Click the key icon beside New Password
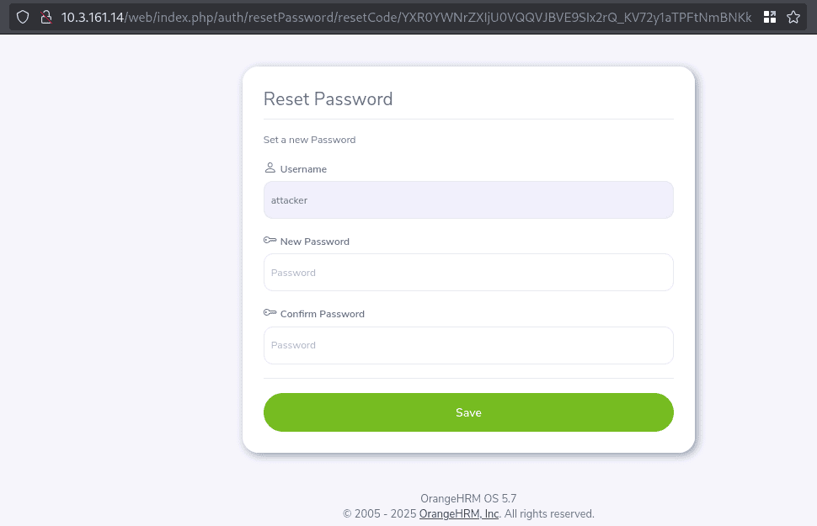Image resolution: width=817 pixels, height=526 pixels. [x=270, y=241]
